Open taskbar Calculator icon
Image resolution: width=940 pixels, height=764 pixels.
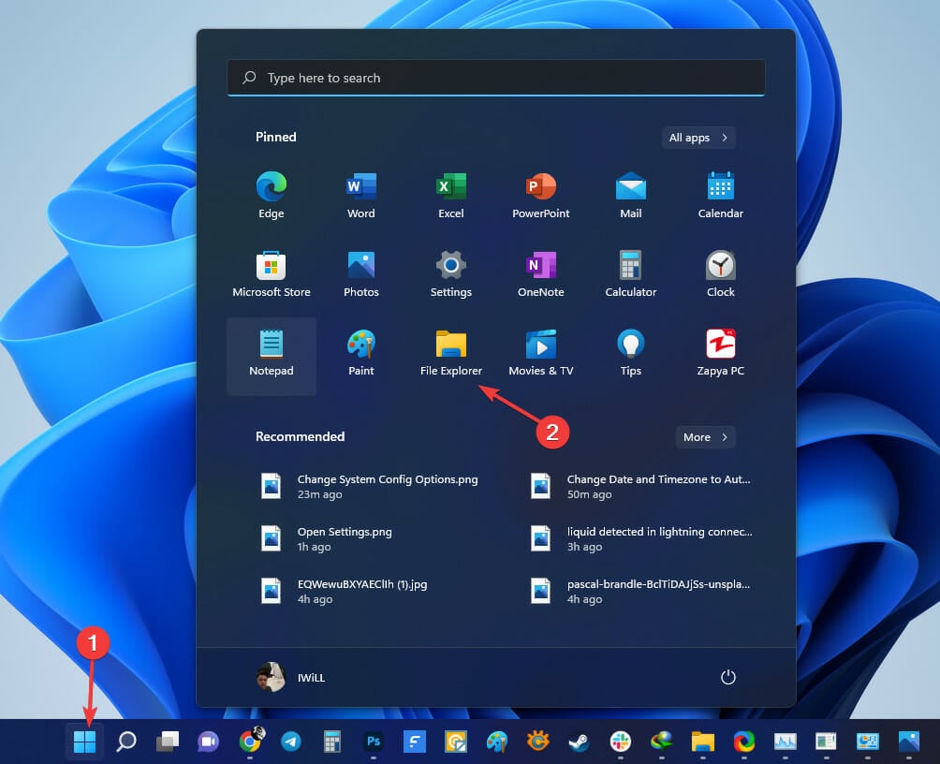point(332,742)
